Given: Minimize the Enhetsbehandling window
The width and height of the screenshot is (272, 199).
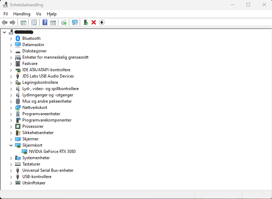Looking at the screenshot, I should pos(232,5).
